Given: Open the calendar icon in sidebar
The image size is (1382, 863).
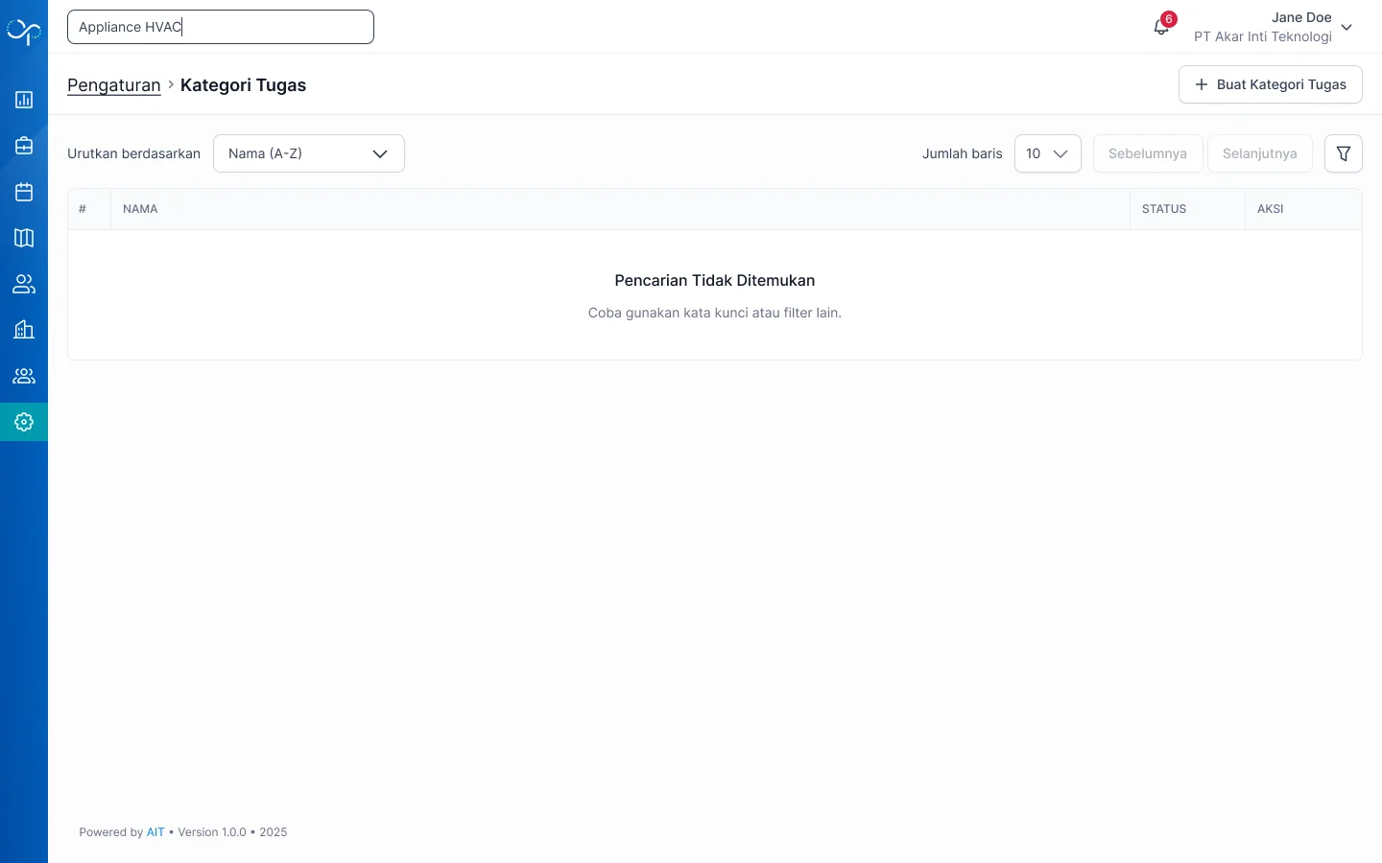Looking at the screenshot, I should tap(24, 192).
